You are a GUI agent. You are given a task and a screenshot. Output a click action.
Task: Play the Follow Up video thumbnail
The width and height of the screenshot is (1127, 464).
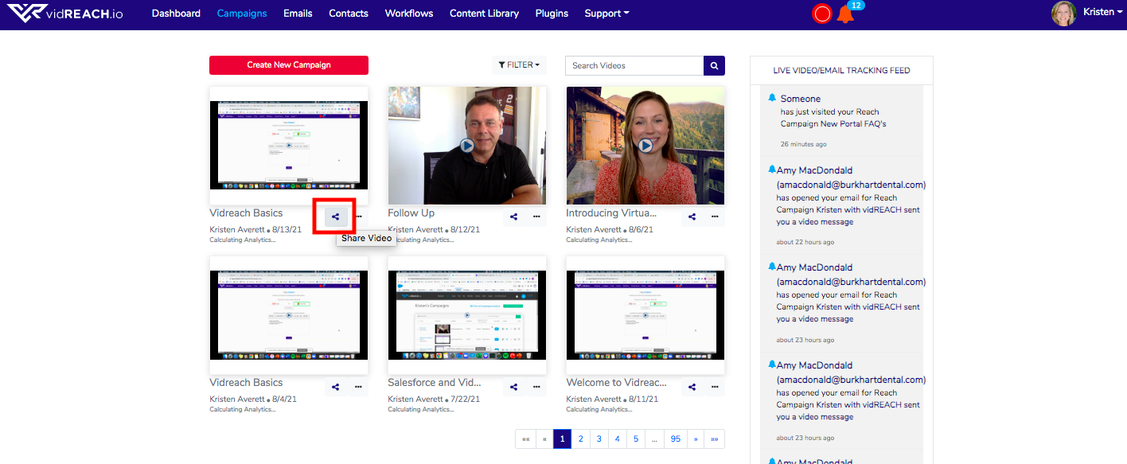click(466, 146)
